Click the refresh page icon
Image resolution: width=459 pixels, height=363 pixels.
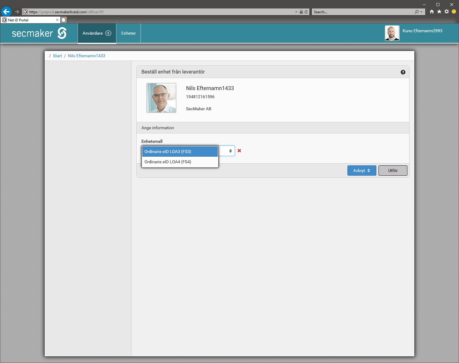pyautogui.click(x=306, y=12)
